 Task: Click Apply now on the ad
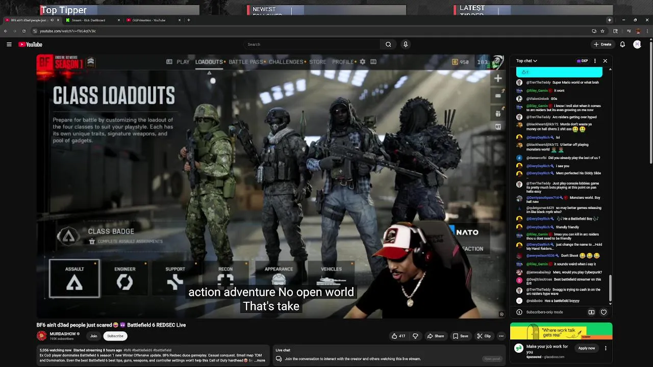587,348
